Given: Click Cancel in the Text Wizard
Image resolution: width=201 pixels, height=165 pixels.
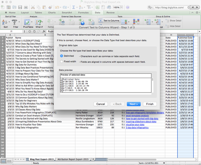Looking at the screenshot, I should (101, 104).
